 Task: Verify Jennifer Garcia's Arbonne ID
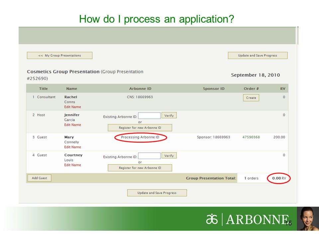[x=169, y=116]
